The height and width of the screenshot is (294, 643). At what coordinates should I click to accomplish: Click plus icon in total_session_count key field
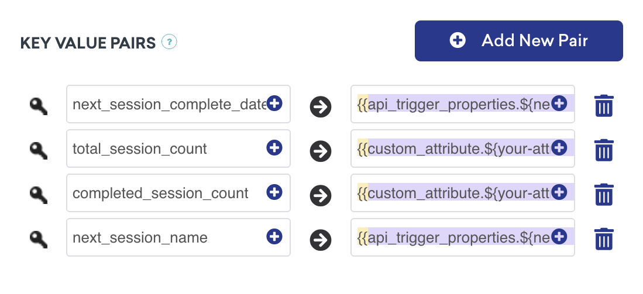pyautogui.click(x=274, y=148)
